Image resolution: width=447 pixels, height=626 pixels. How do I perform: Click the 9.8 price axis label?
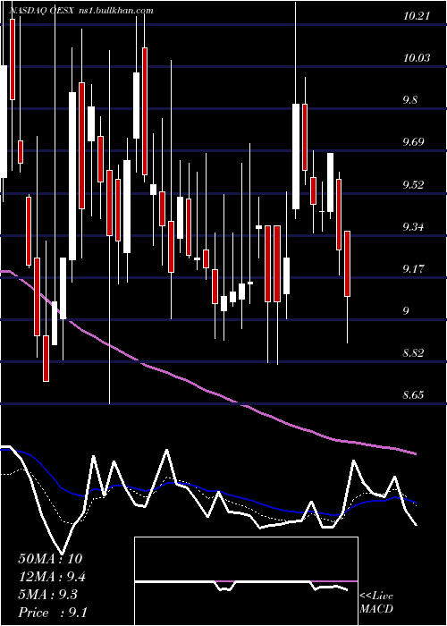[410, 100]
